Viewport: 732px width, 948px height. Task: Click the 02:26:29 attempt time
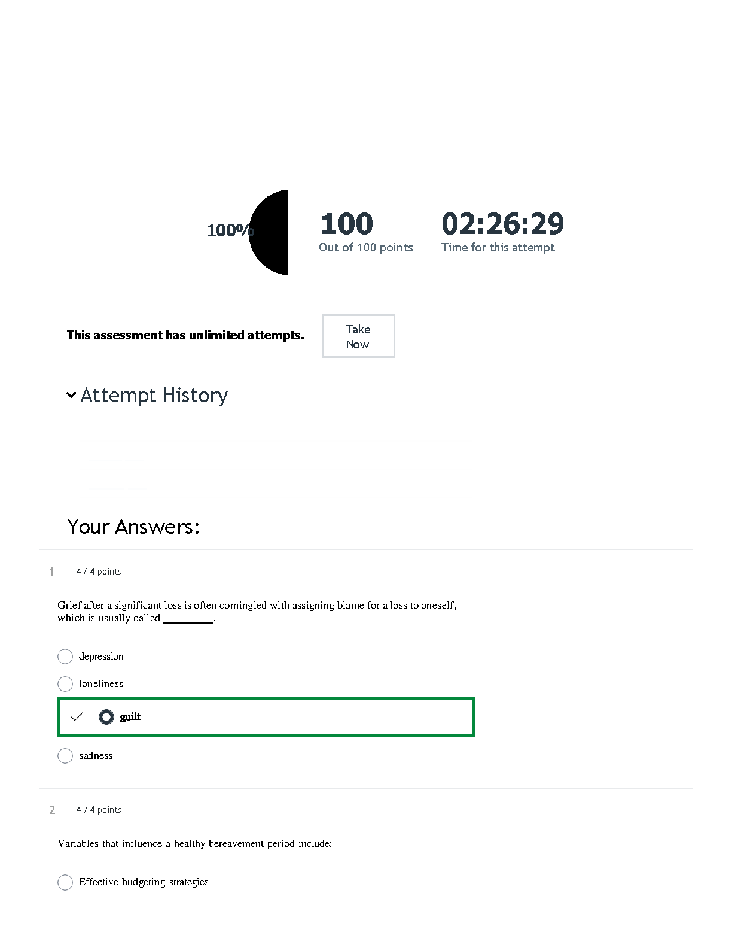502,224
